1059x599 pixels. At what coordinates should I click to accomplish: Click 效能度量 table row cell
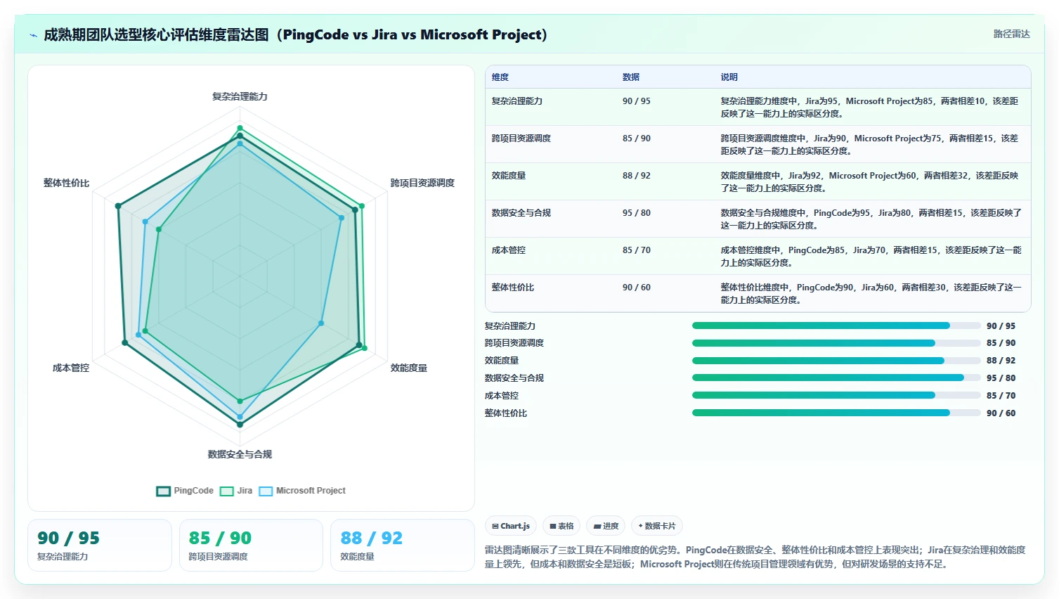tap(508, 176)
